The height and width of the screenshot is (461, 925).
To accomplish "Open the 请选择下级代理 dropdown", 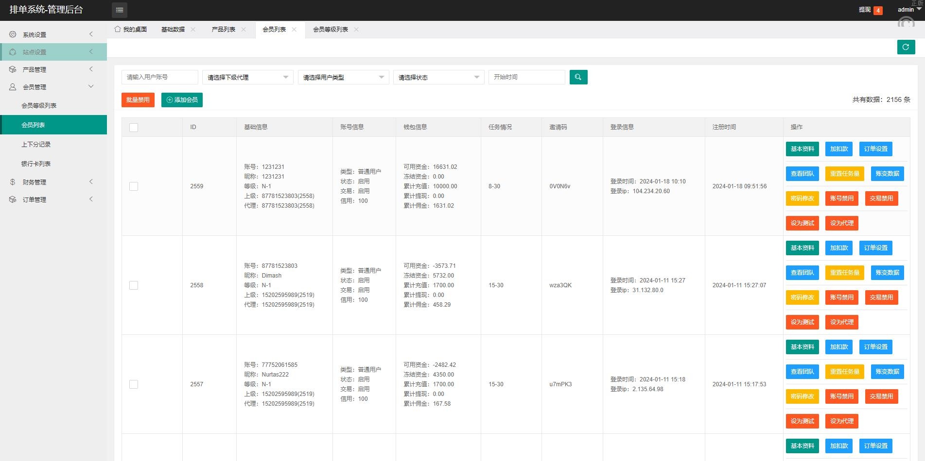I will 247,77.
